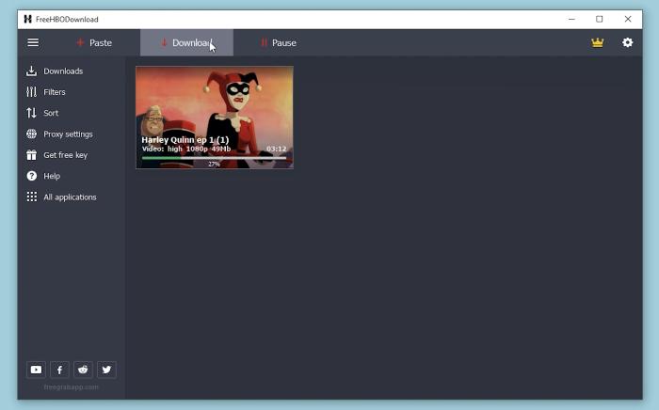Minimize the FreeHBODownload window

571,19
